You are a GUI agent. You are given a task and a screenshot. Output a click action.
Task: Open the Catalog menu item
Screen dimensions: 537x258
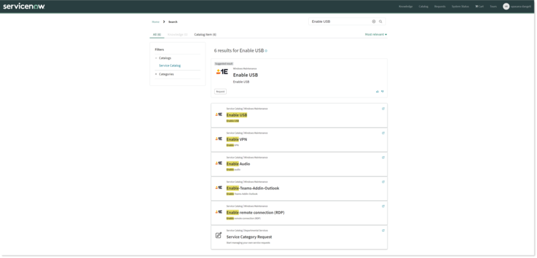[x=424, y=7]
